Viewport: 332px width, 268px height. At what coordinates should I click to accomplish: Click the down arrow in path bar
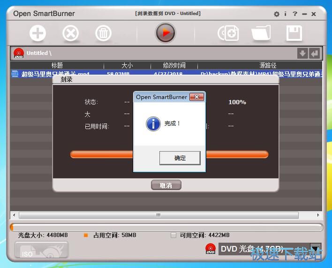302,53
